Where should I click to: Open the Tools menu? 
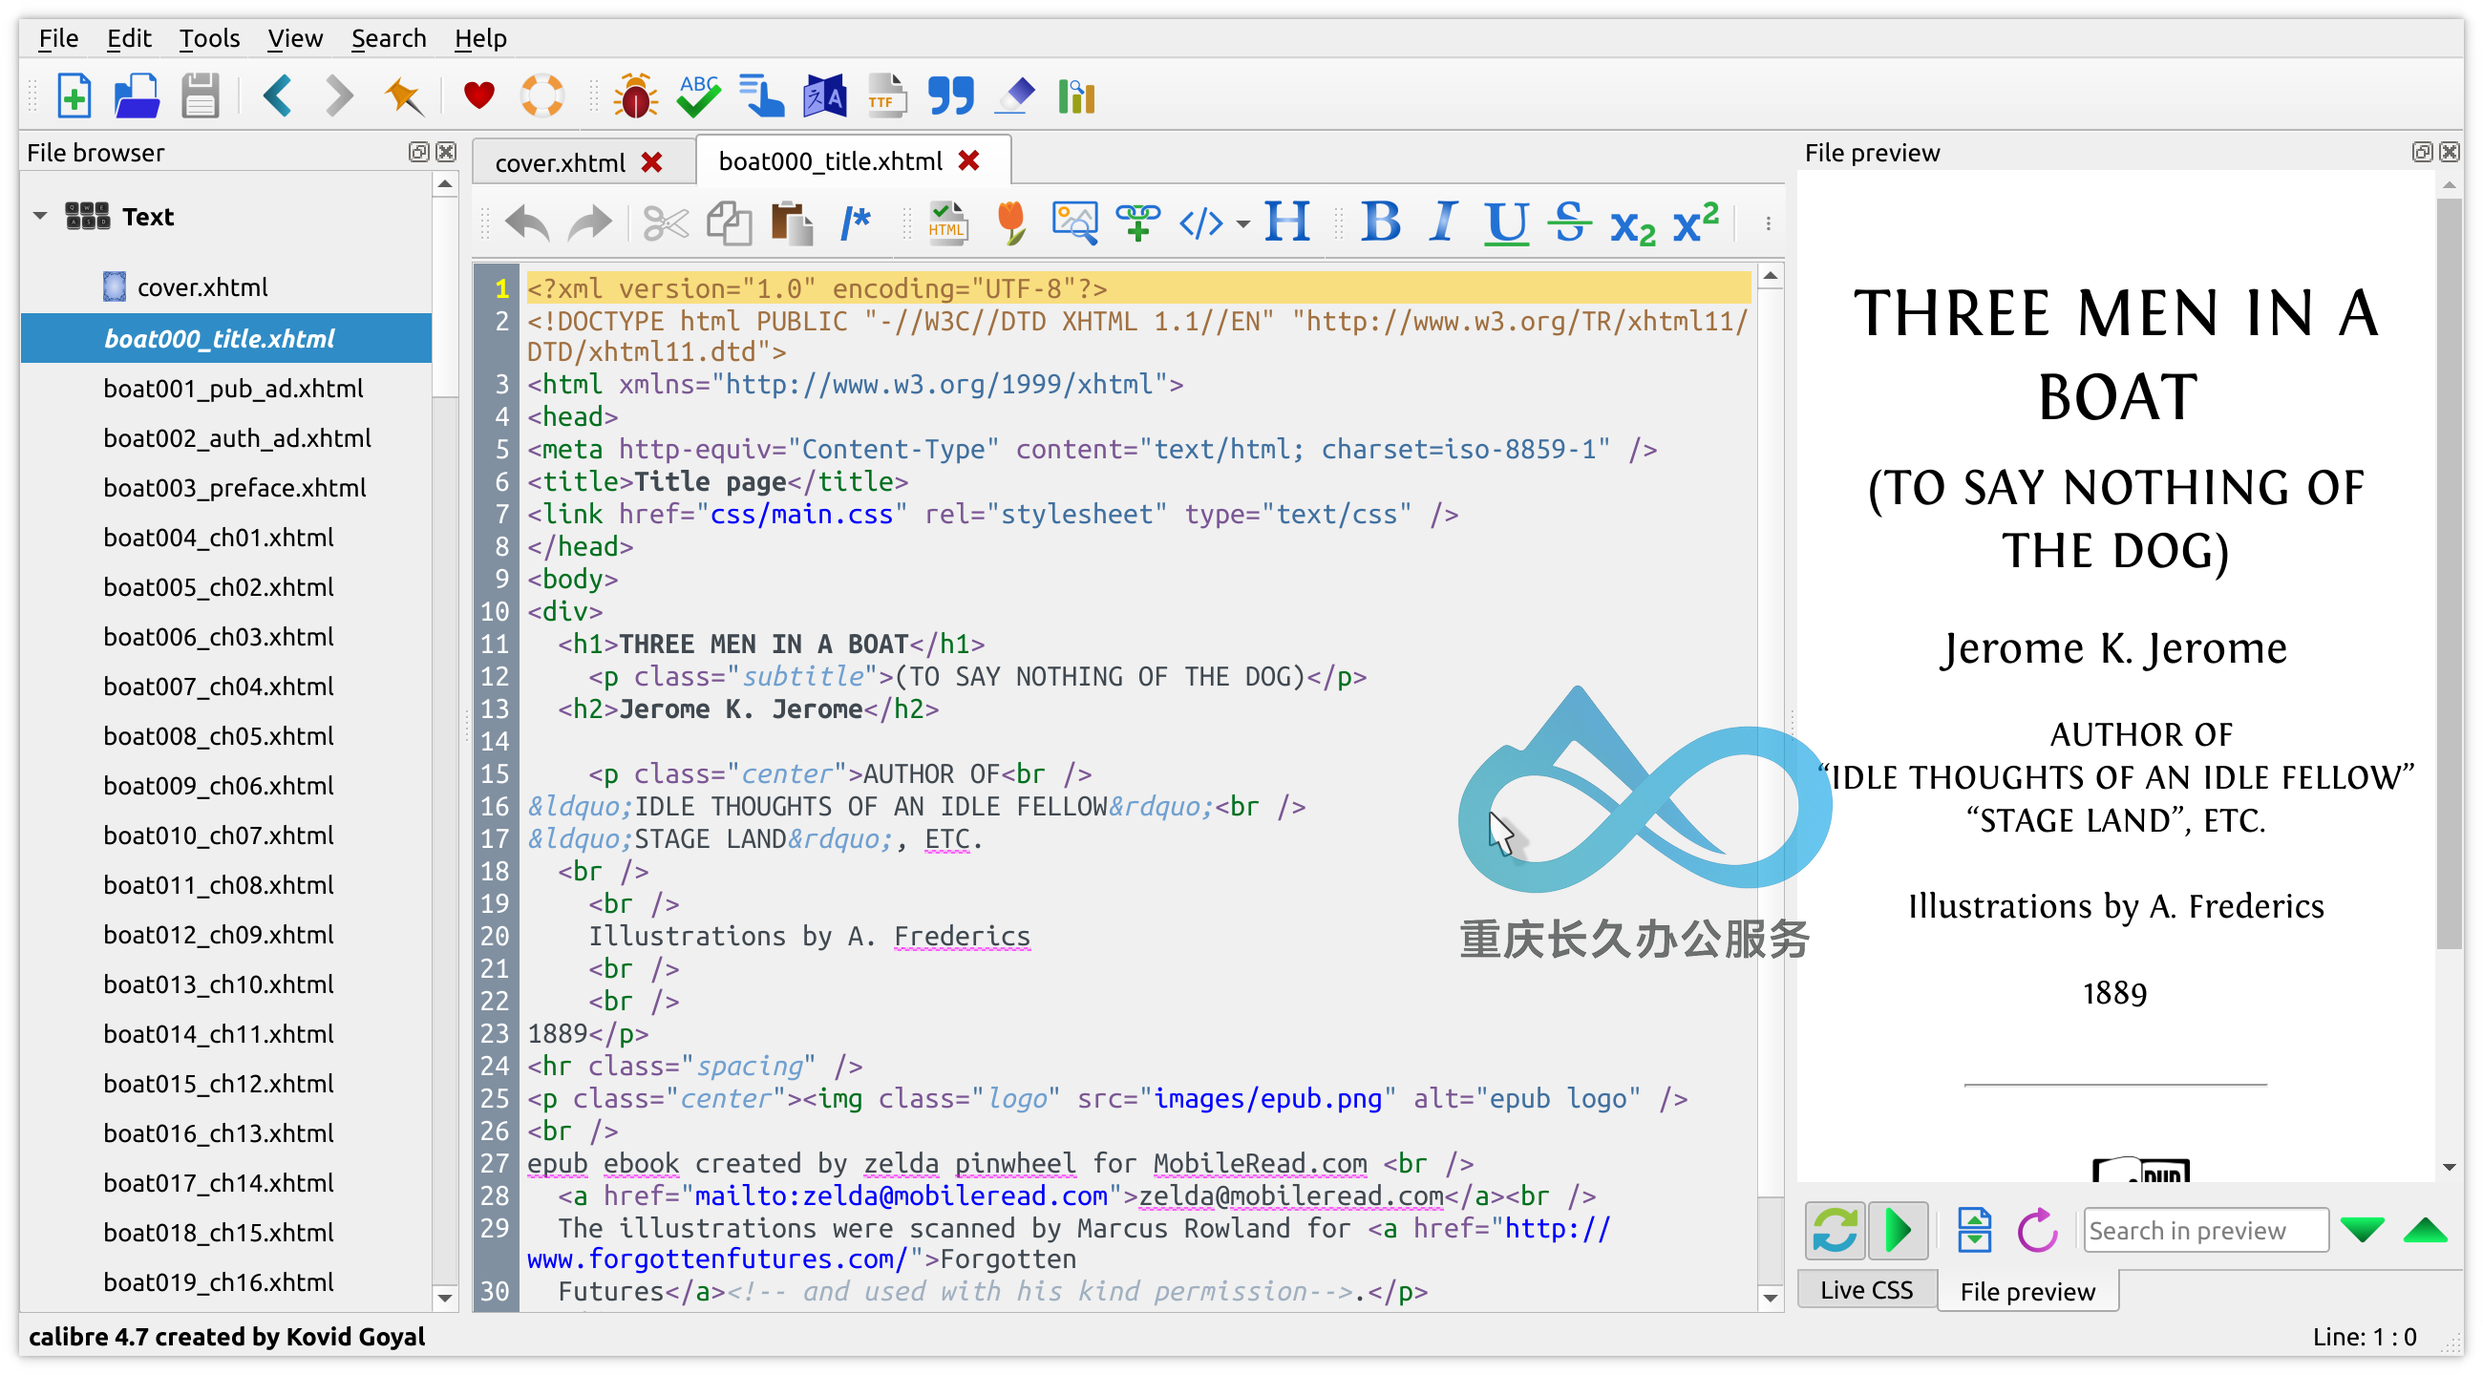209,38
